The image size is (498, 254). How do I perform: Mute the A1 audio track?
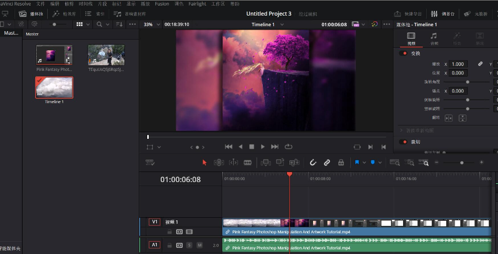point(200,245)
